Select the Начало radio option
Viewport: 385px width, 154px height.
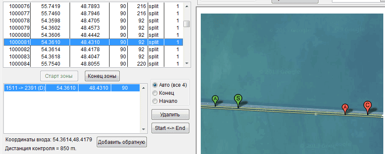click(165, 101)
